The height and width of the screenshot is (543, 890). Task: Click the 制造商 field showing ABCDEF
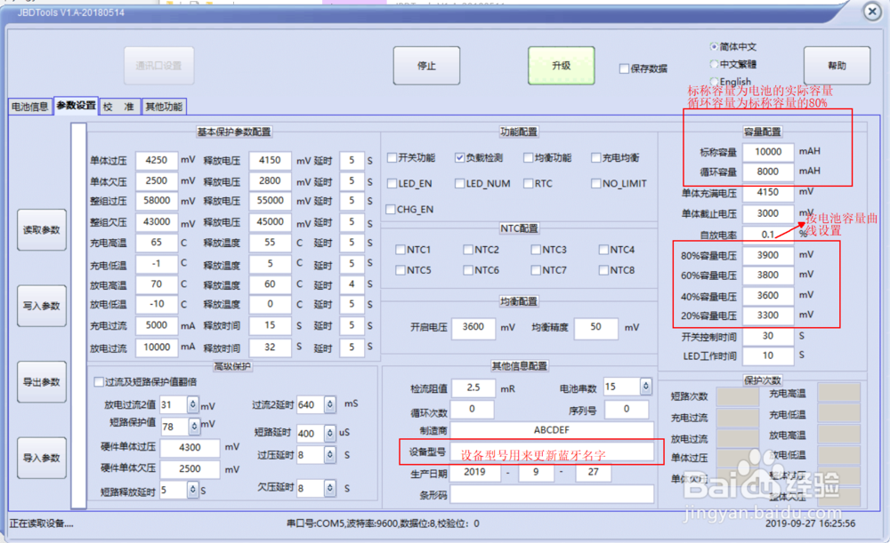click(x=552, y=430)
